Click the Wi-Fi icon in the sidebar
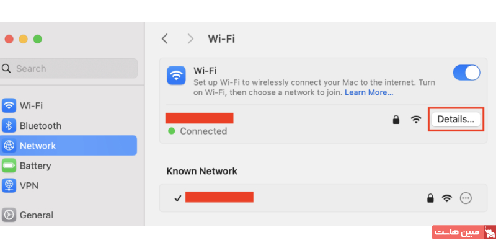 (9, 106)
